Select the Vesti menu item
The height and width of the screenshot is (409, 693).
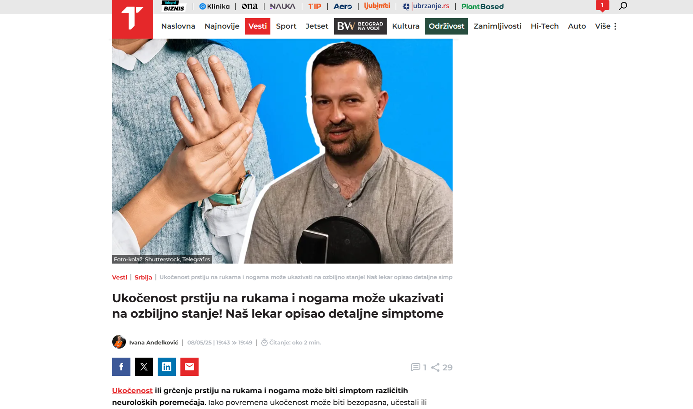(258, 26)
